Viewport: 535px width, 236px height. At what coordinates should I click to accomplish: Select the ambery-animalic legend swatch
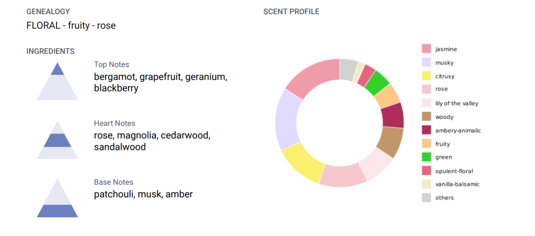tap(426, 131)
